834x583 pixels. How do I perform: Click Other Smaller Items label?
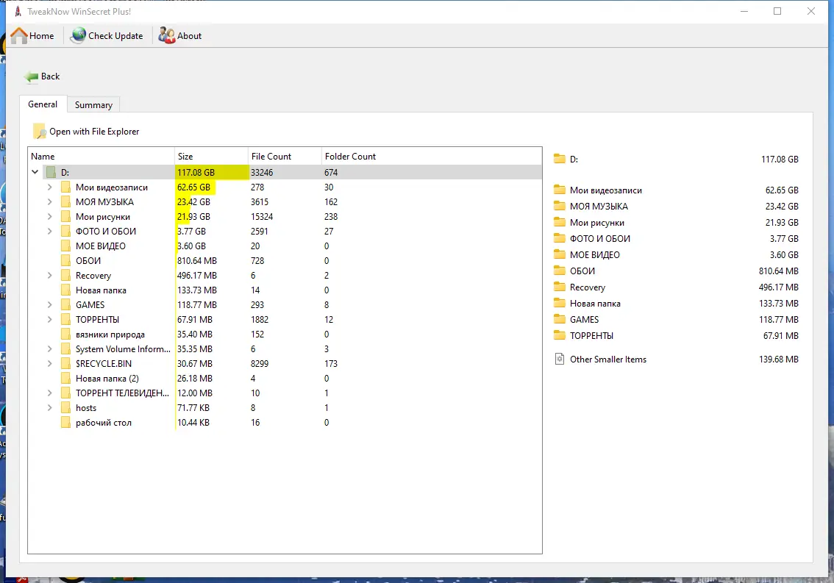click(x=608, y=359)
